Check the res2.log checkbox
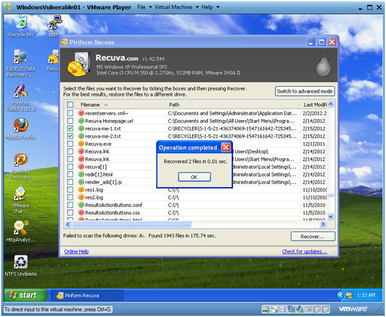Image resolution: width=386 pixels, height=317 pixels. coord(70,197)
